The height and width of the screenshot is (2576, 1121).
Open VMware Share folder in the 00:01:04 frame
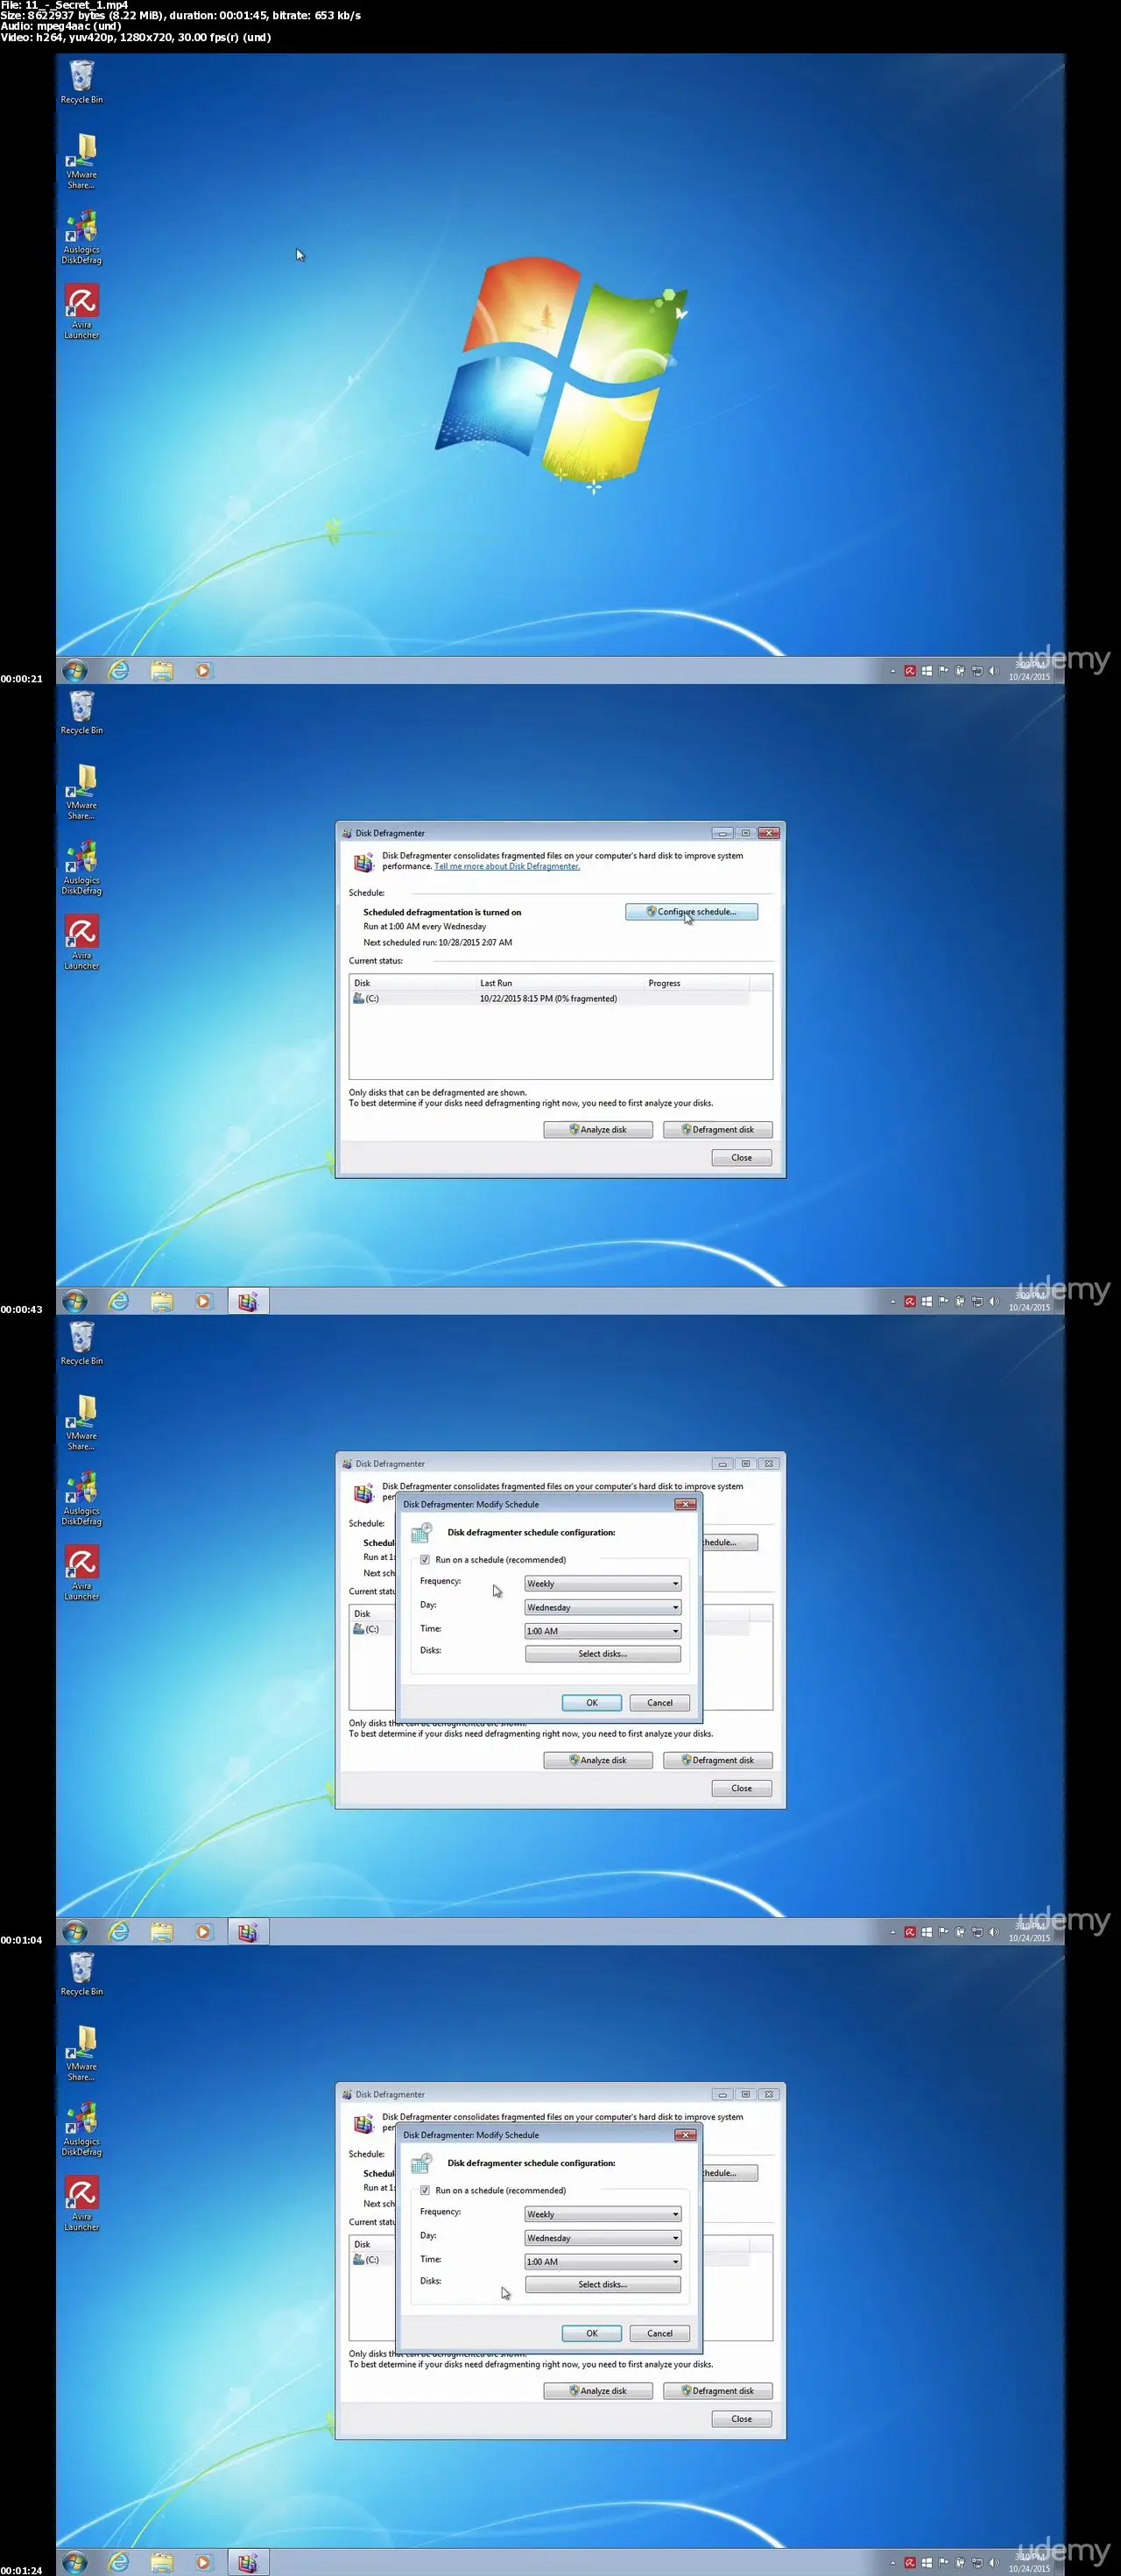(81, 1422)
